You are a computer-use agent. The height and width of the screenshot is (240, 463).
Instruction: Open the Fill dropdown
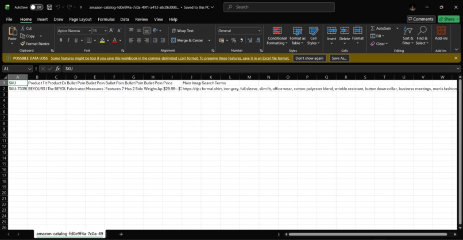tap(377, 36)
